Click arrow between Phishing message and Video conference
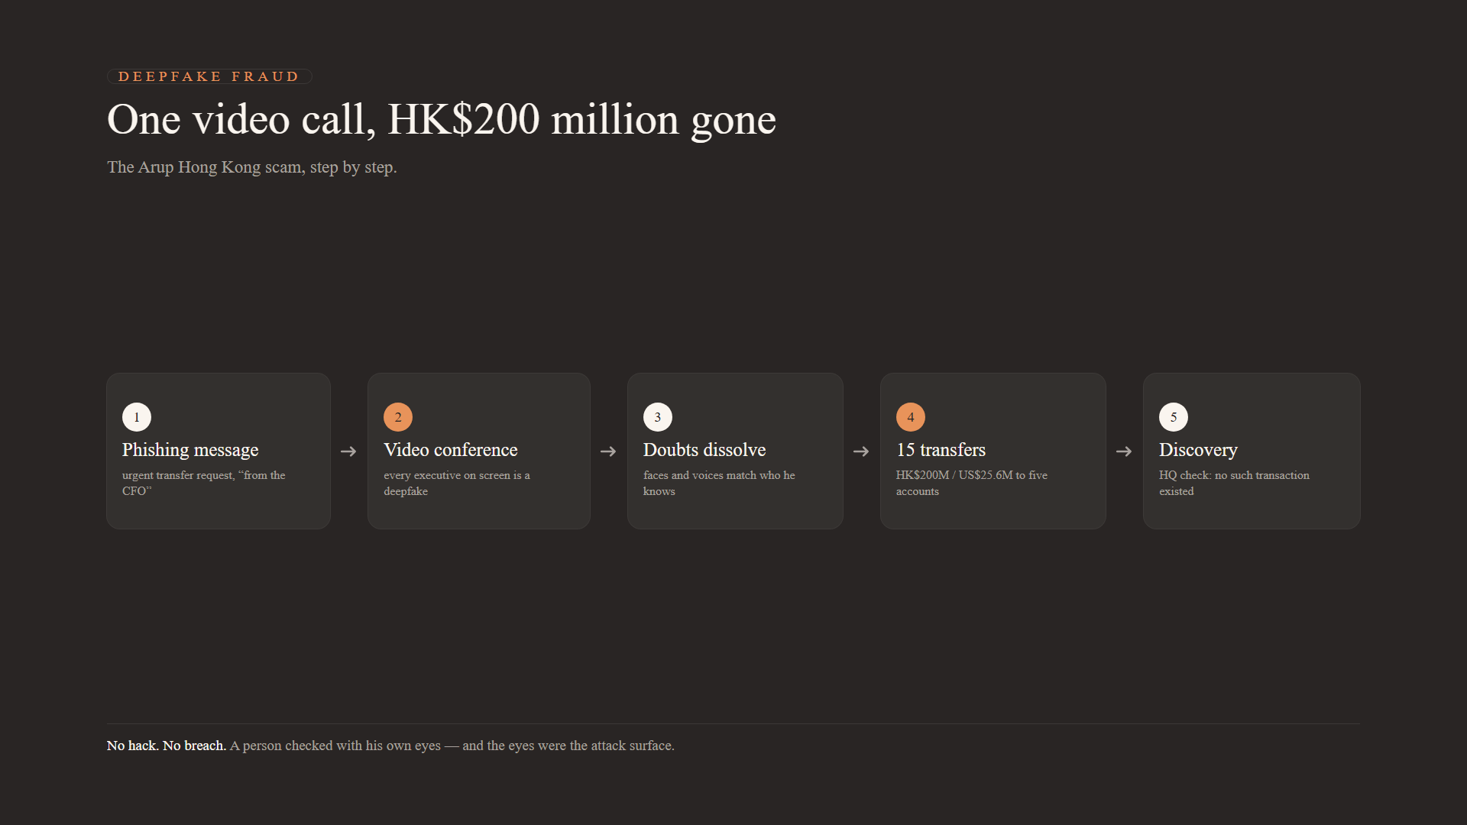The image size is (1467, 825). pos(348,451)
